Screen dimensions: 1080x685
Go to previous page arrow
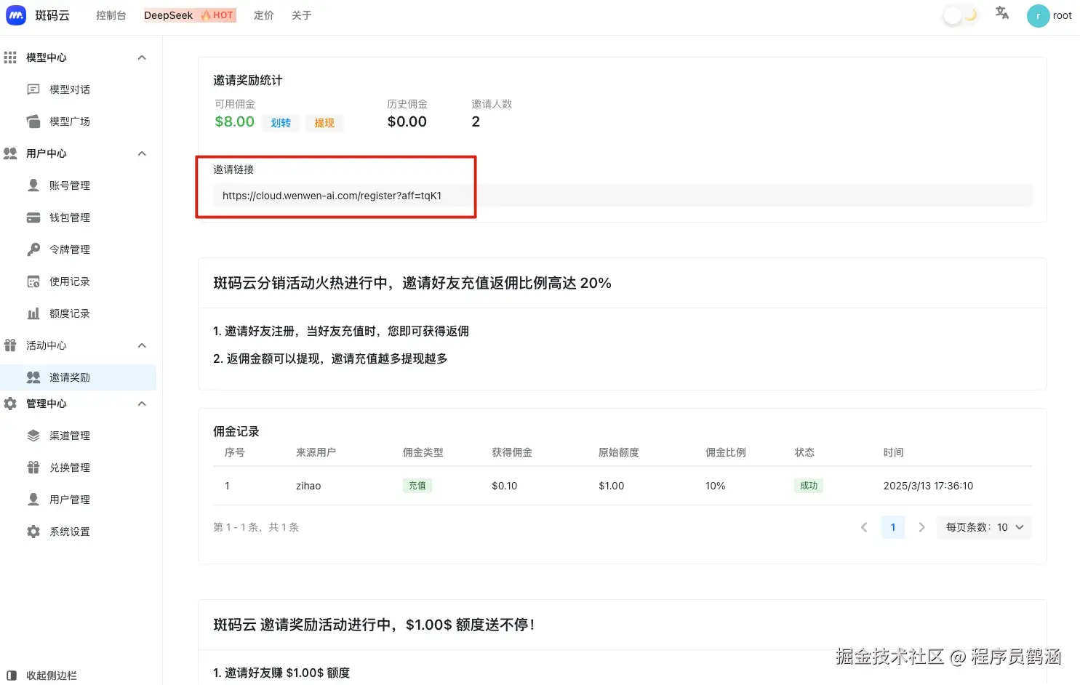864,527
